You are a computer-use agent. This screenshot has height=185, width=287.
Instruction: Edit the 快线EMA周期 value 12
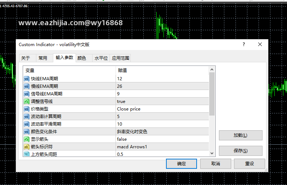click(x=162, y=79)
